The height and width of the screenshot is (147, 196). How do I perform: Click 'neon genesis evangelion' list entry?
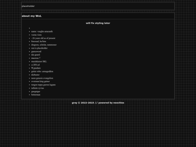[42, 78]
